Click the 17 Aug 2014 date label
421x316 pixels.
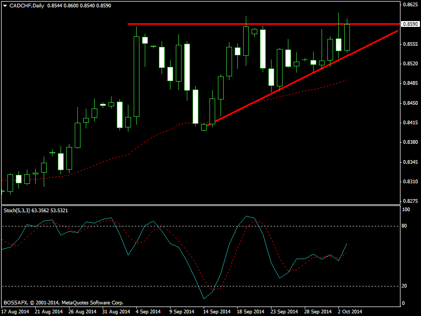point(15,312)
